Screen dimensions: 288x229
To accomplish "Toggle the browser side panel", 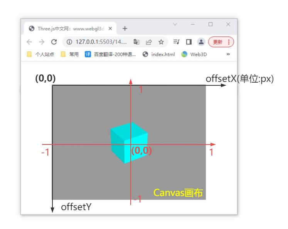I will coord(189,42).
